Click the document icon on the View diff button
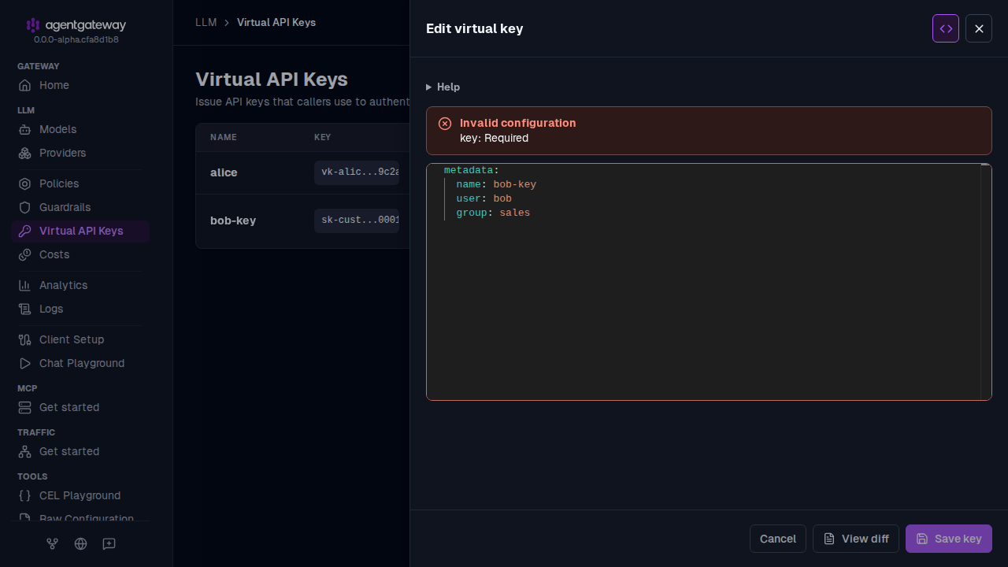 [x=829, y=539]
